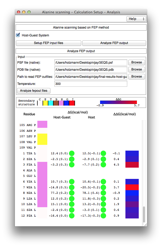The height and width of the screenshot is (247, 162).
Task: Click the Temperature input field
Action: [91, 84]
